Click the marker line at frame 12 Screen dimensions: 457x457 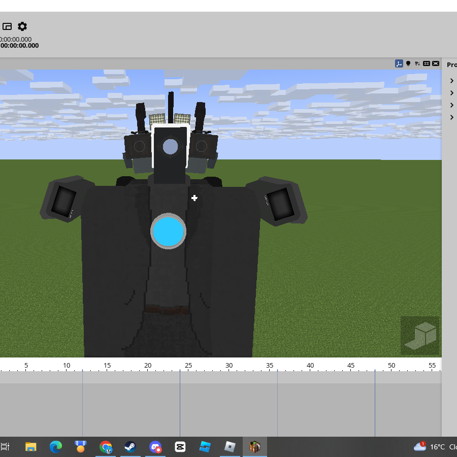[x=82, y=403]
